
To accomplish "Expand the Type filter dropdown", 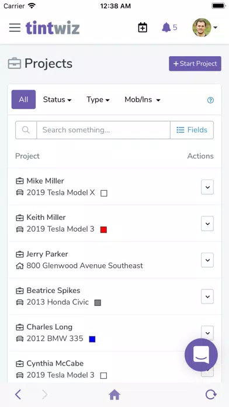I will [98, 99].
